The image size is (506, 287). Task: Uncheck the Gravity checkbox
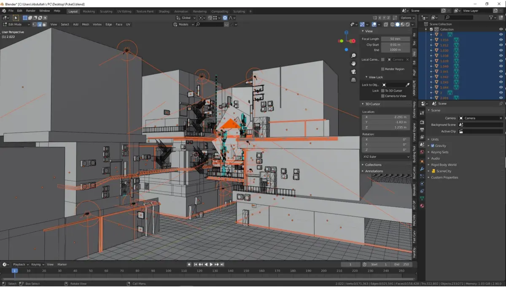click(x=433, y=146)
